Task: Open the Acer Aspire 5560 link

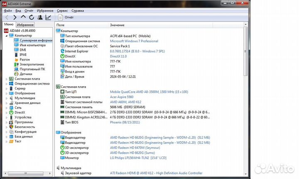Action: [122, 97]
